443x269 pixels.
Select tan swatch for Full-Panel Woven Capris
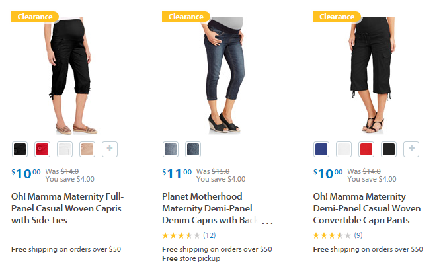87,149
